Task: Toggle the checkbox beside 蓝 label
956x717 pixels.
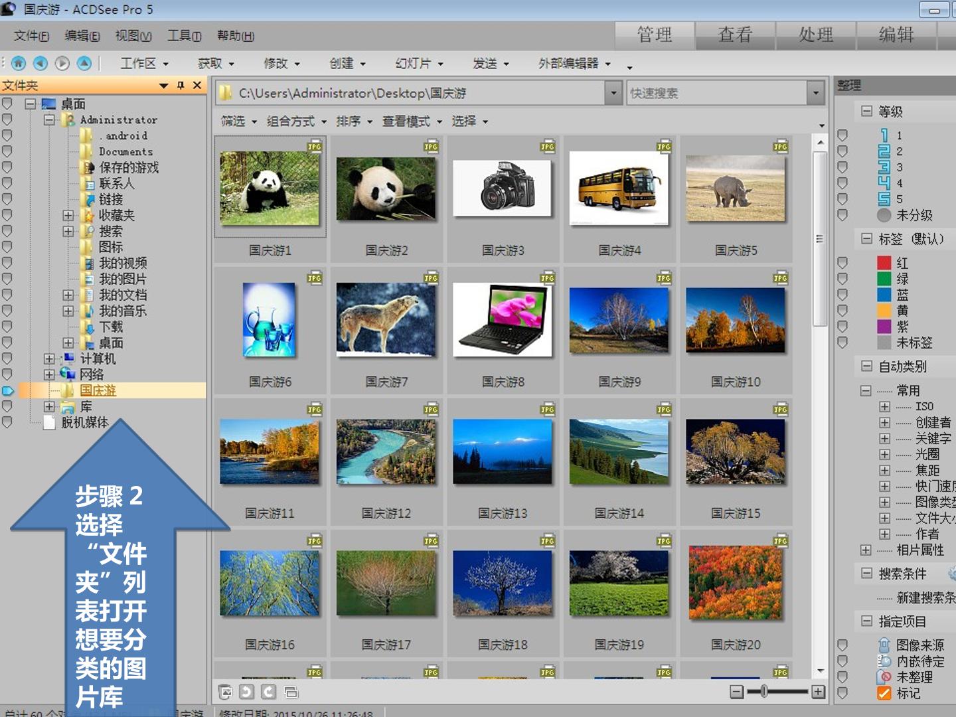Action: [x=842, y=295]
